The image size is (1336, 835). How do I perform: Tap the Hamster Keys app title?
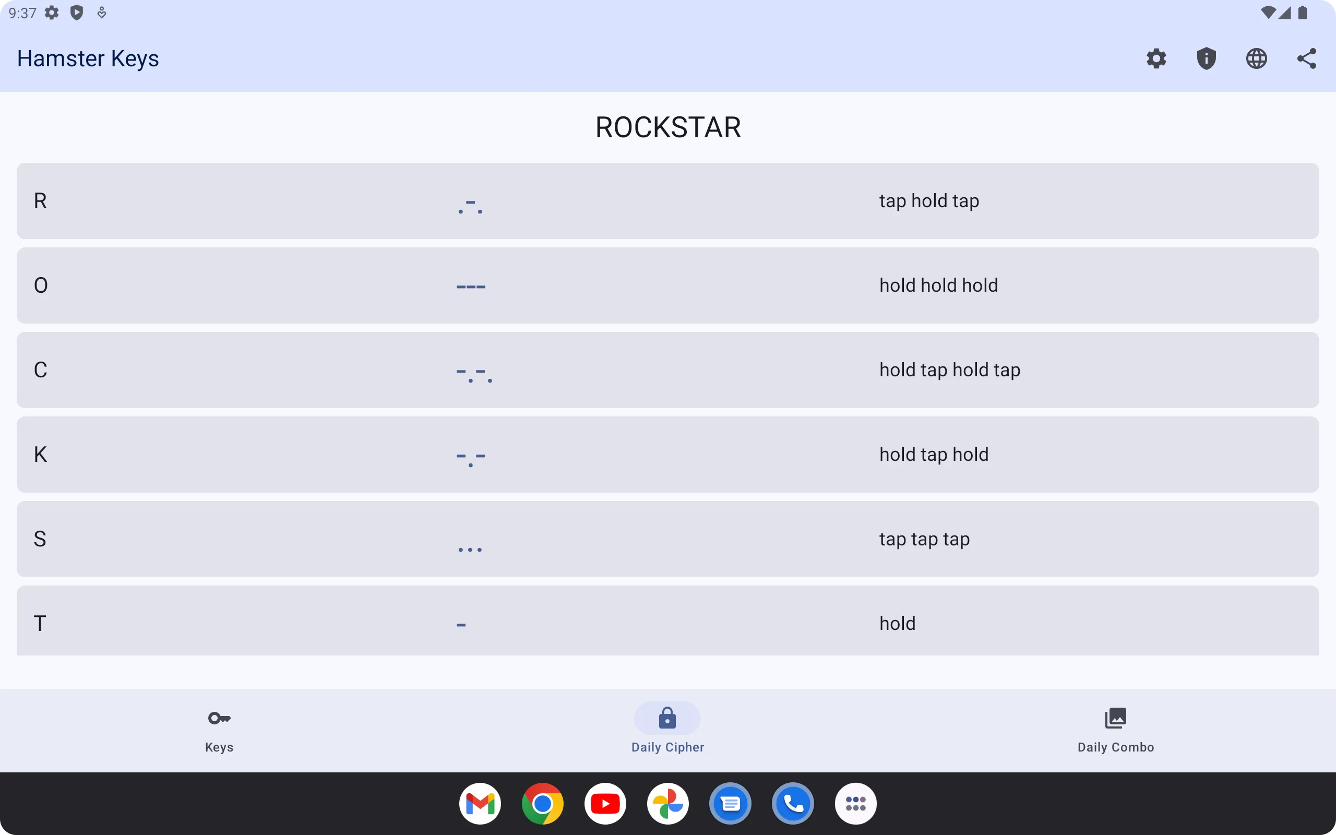coord(88,58)
